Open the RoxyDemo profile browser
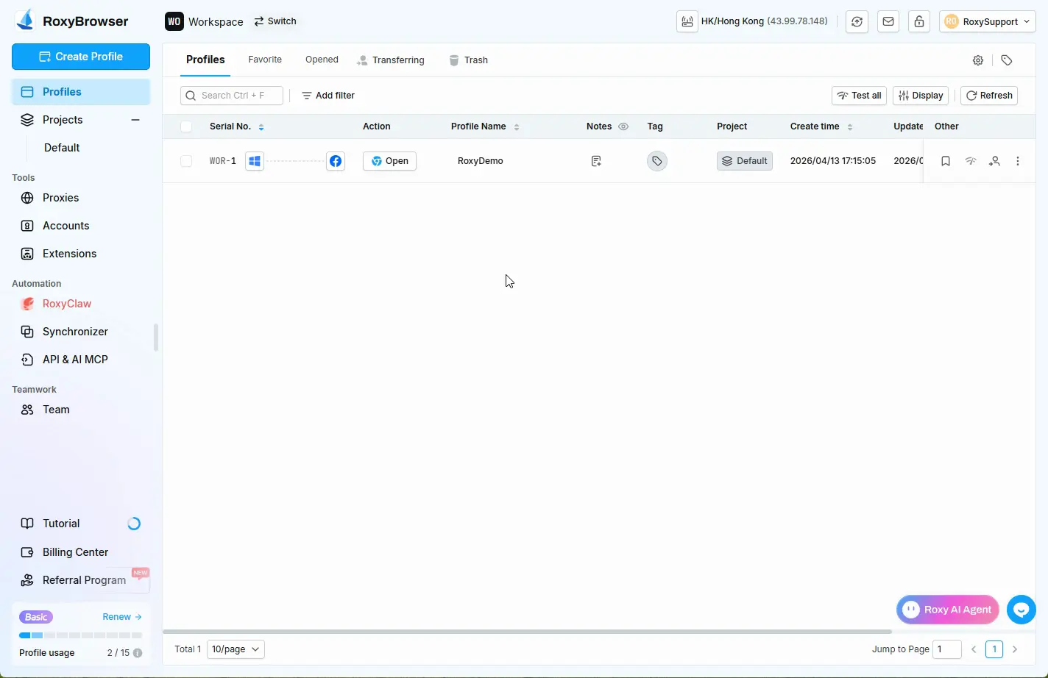Viewport: 1048px width, 678px height. point(389,161)
